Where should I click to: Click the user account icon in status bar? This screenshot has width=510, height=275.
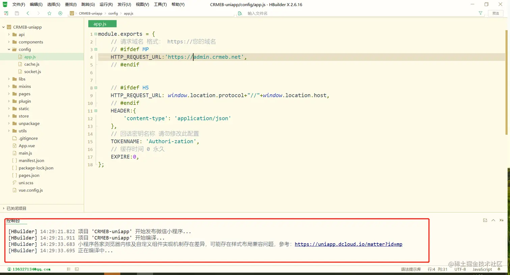pyautogui.click(x=9, y=269)
